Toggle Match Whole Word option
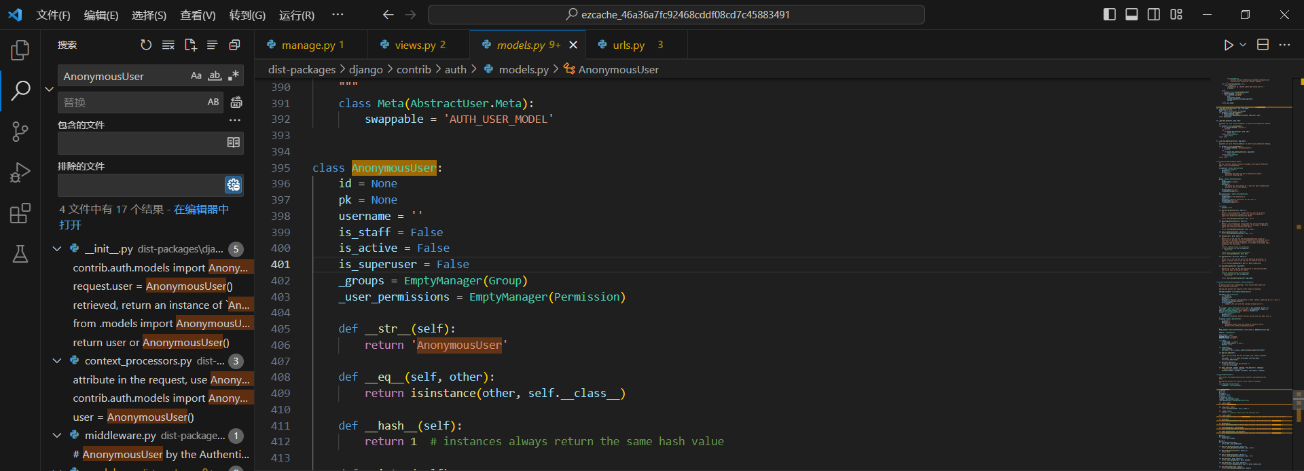The width and height of the screenshot is (1304, 471). (215, 76)
